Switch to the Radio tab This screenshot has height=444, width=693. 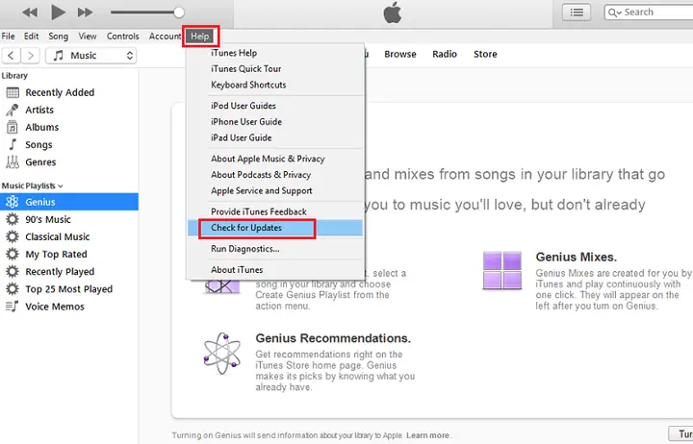[444, 54]
